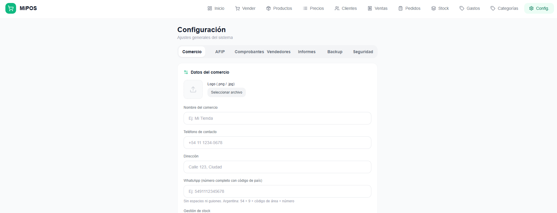Click the Gastos tag icon

pos(462,8)
